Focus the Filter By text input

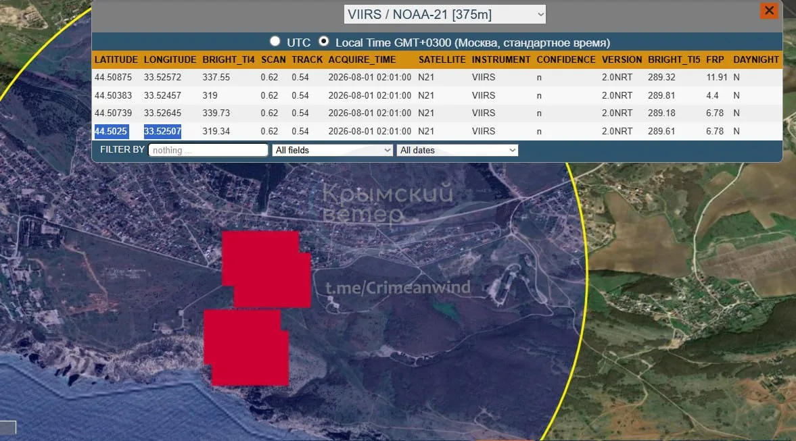tap(208, 150)
